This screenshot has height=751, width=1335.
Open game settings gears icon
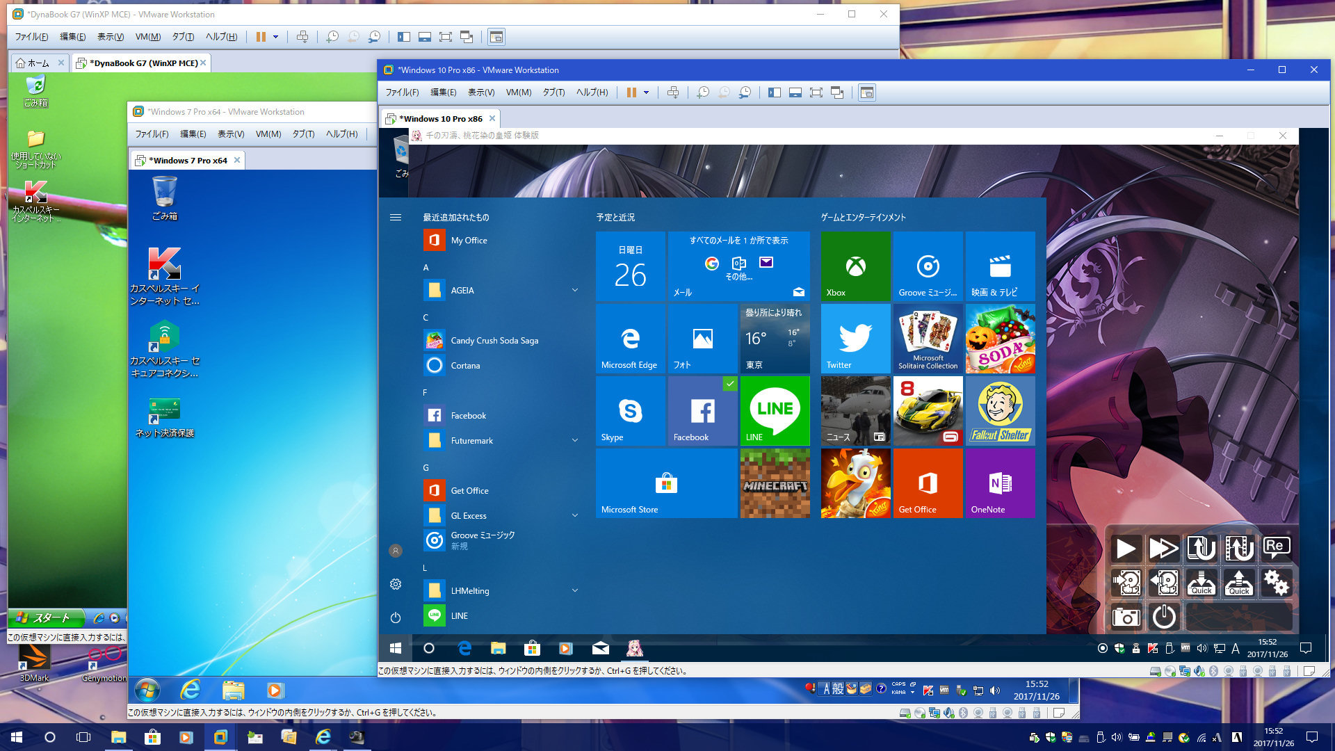point(1276,583)
